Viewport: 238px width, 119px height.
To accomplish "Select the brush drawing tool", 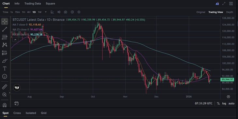I will [5, 61].
